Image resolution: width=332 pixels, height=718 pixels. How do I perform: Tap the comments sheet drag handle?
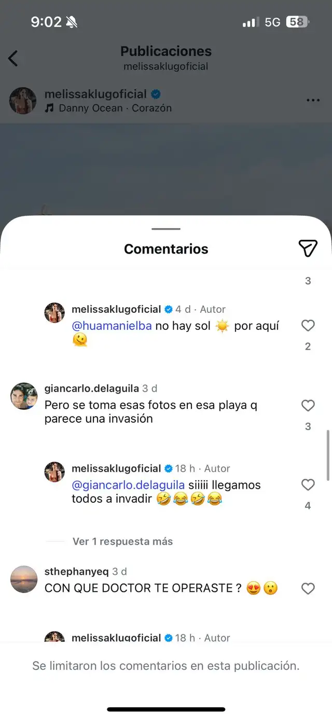(x=165, y=228)
